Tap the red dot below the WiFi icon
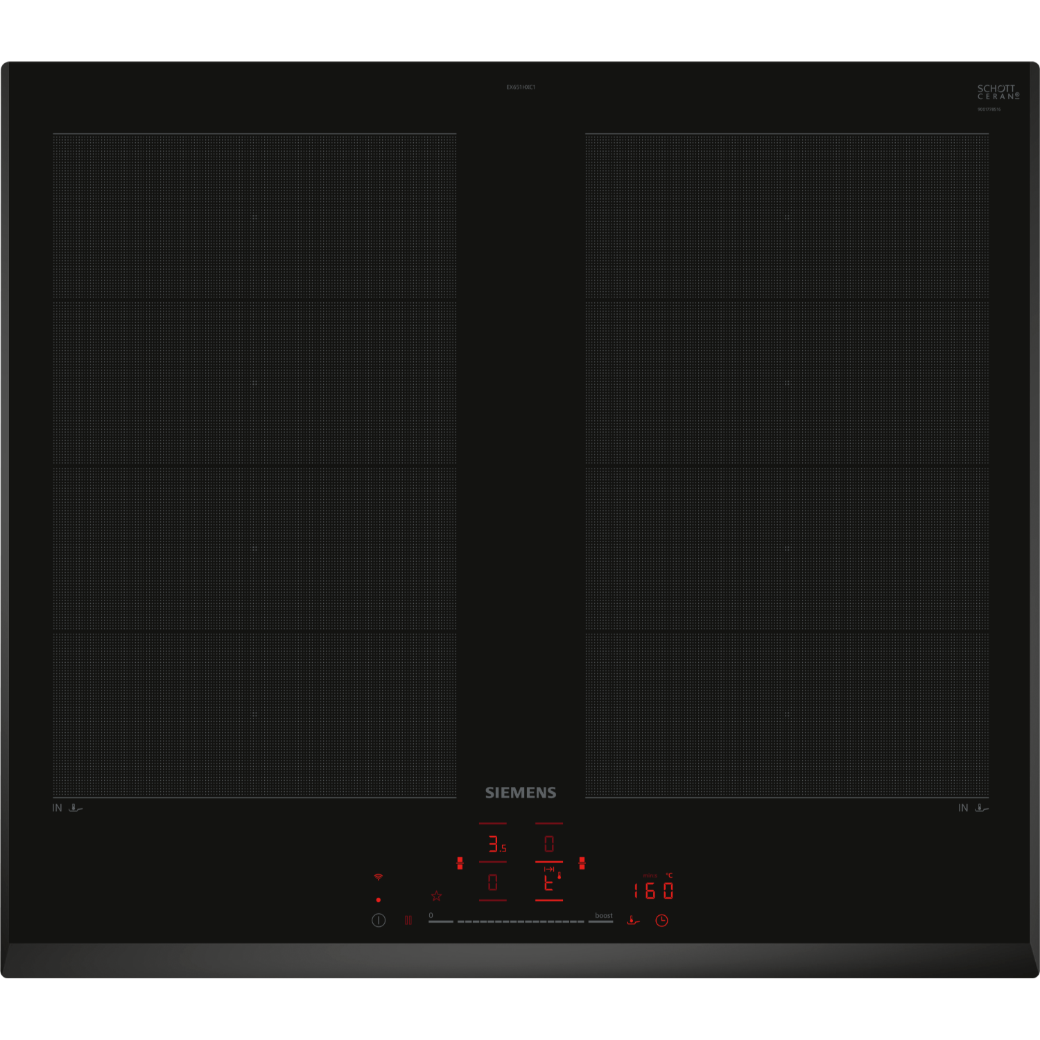Screen dimensions: 1040x1040 click(378, 900)
